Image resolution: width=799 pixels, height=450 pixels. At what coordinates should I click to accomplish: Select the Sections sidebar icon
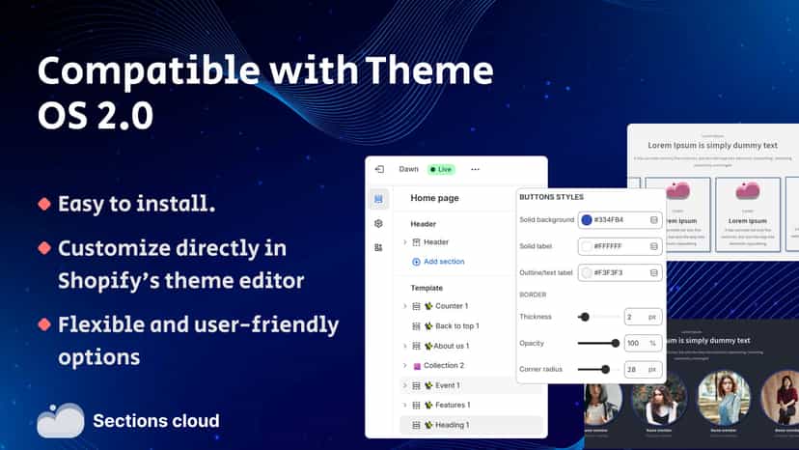(378, 199)
